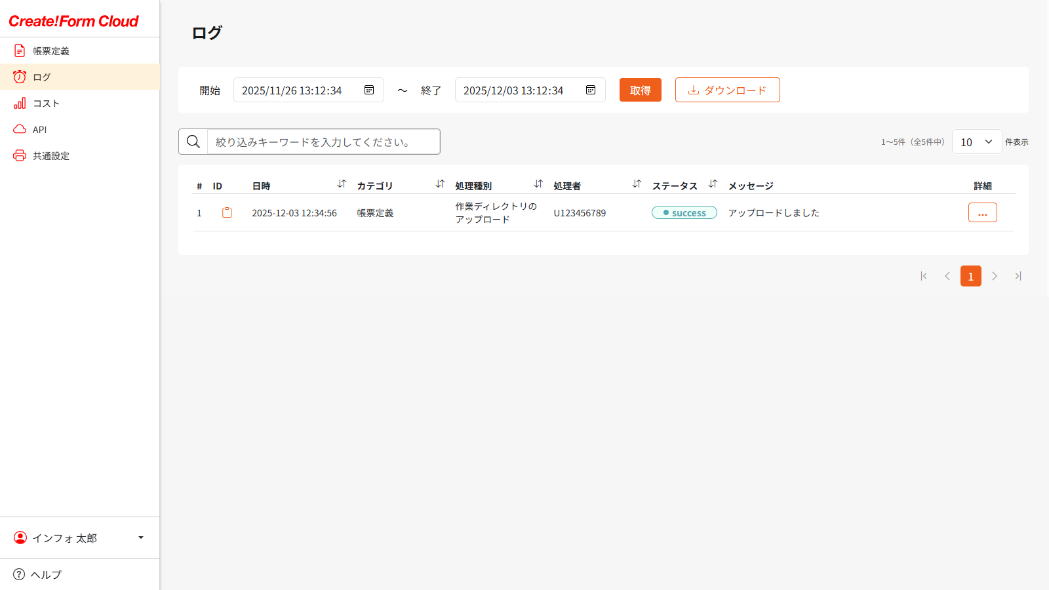Viewport: 1049px width, 590px height.
Task: Open the calendar picker for 終了 date
Action: [x=591, y=90]
